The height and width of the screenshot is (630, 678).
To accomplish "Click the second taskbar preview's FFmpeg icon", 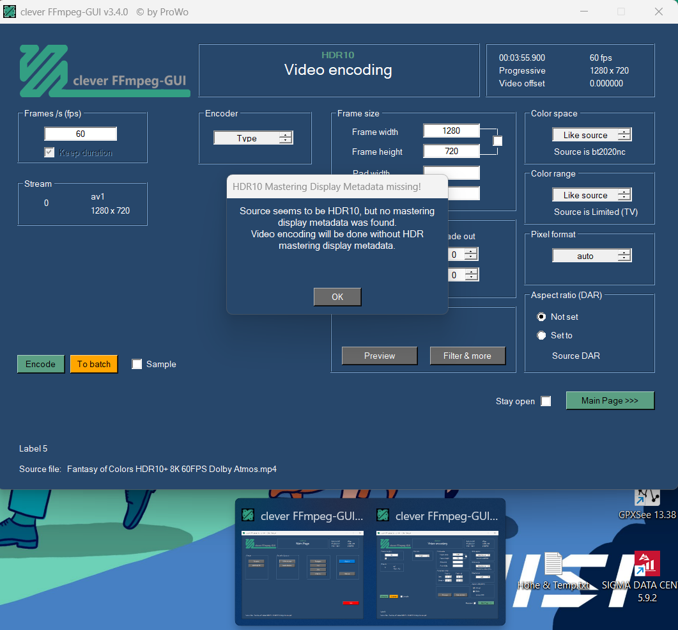I will pos(383,515).
